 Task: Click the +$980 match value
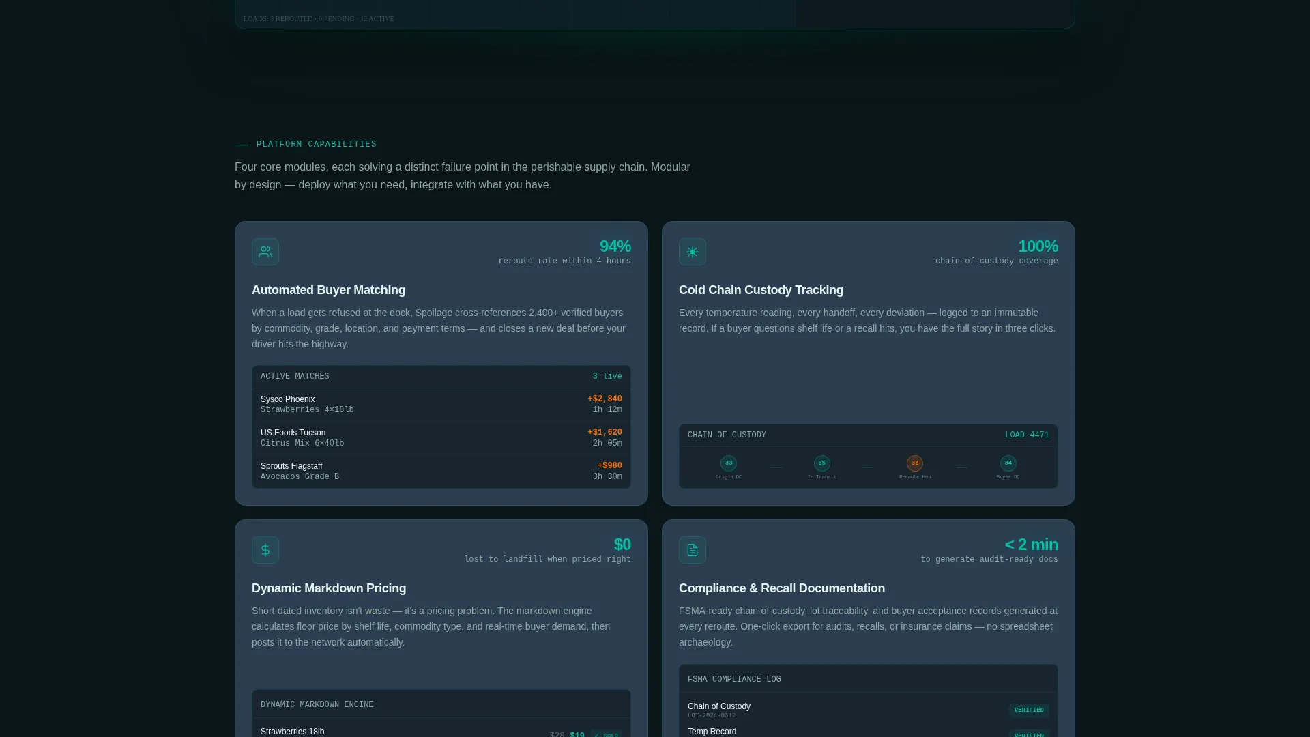(609, 466)
